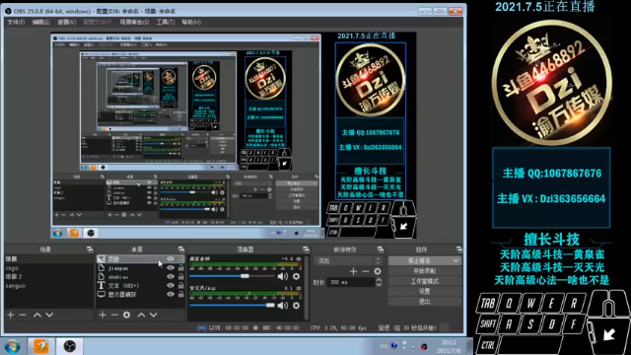
Task: Add a new scene with the plus icon in 场景 panel
Action: click(x=11, y=315)
